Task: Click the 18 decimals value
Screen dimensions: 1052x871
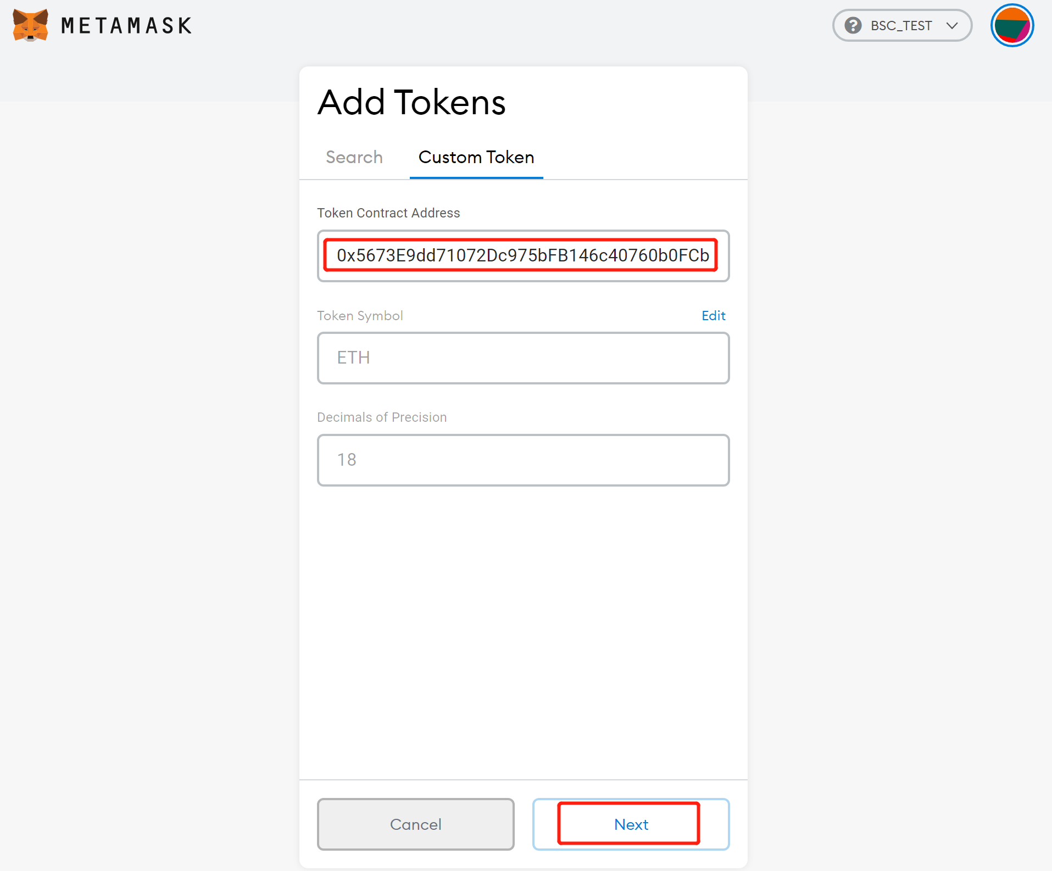Action: 347,460
